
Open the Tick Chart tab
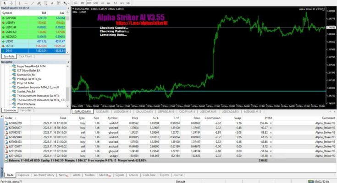(25, 56)
